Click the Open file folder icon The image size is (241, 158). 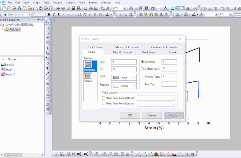tap(58, 8)
